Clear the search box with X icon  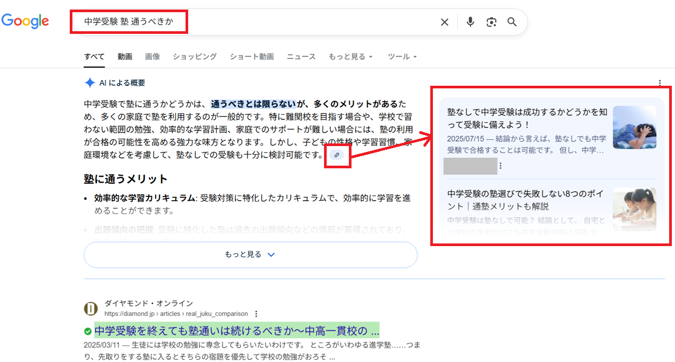point(445,22)
